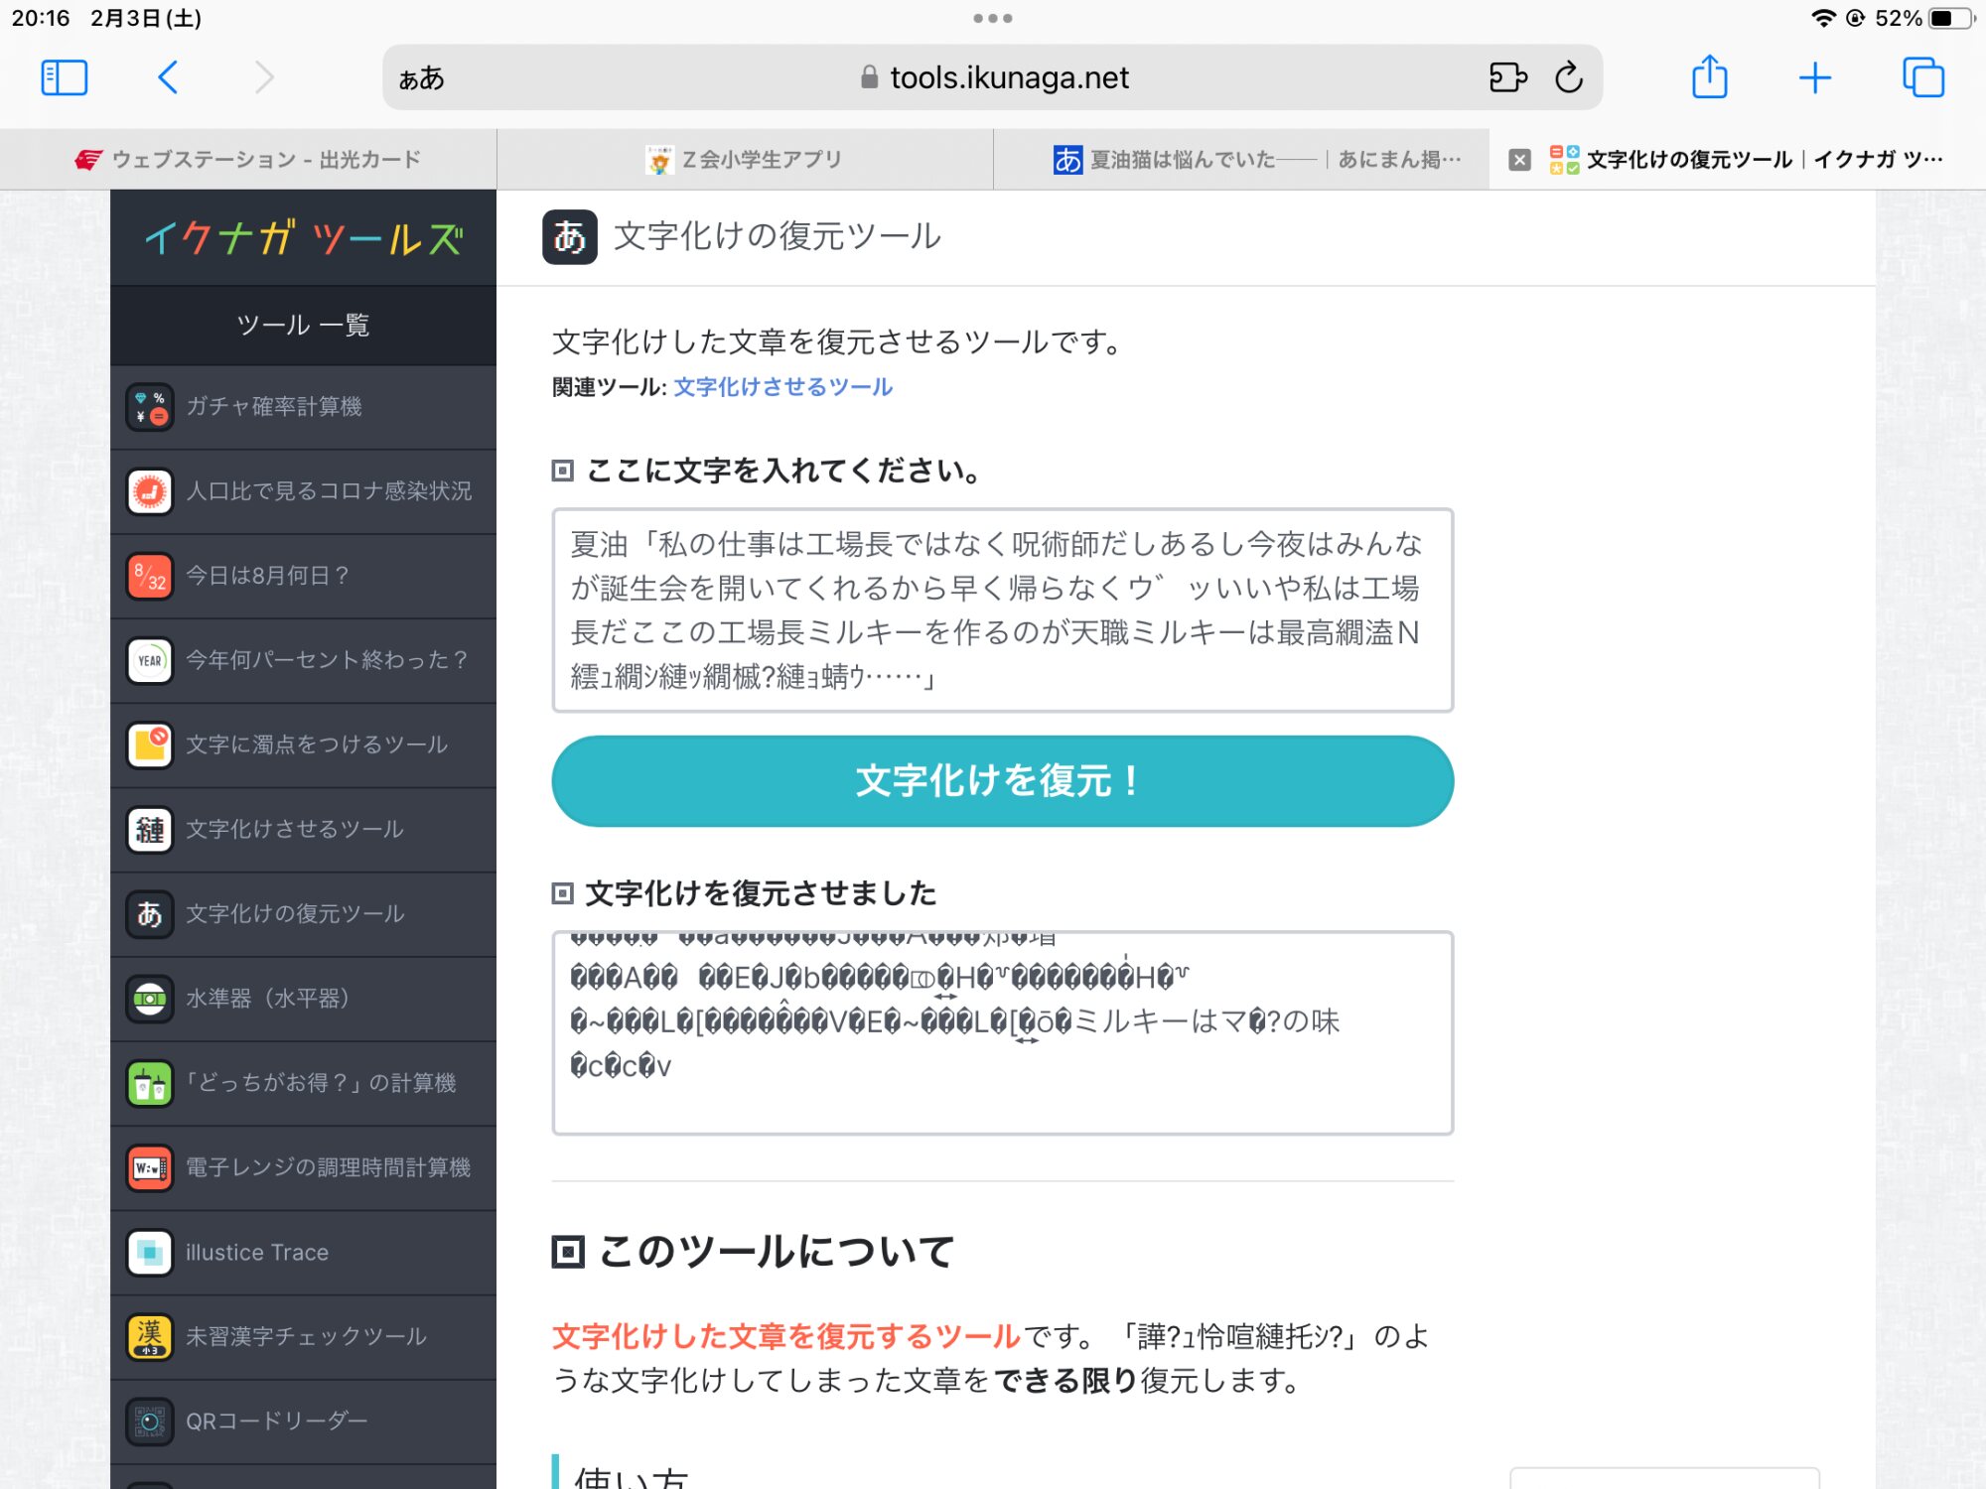Toggle the Safari sidebar icon

click(65, 77)
